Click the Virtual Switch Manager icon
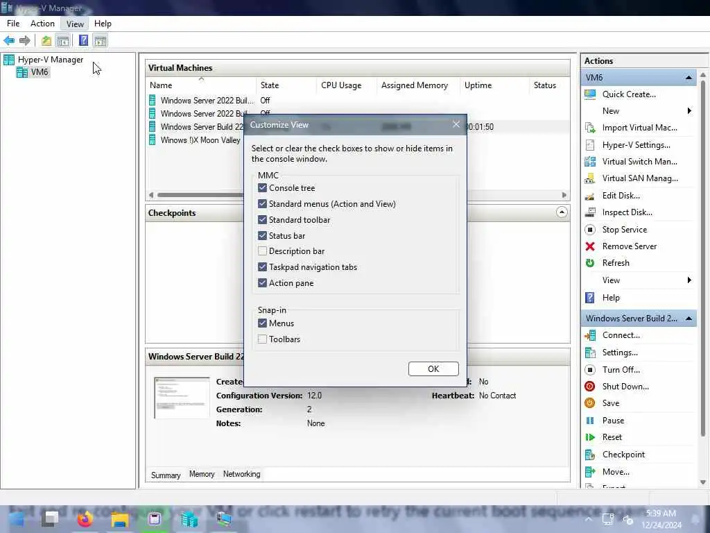 click(590, 162)
